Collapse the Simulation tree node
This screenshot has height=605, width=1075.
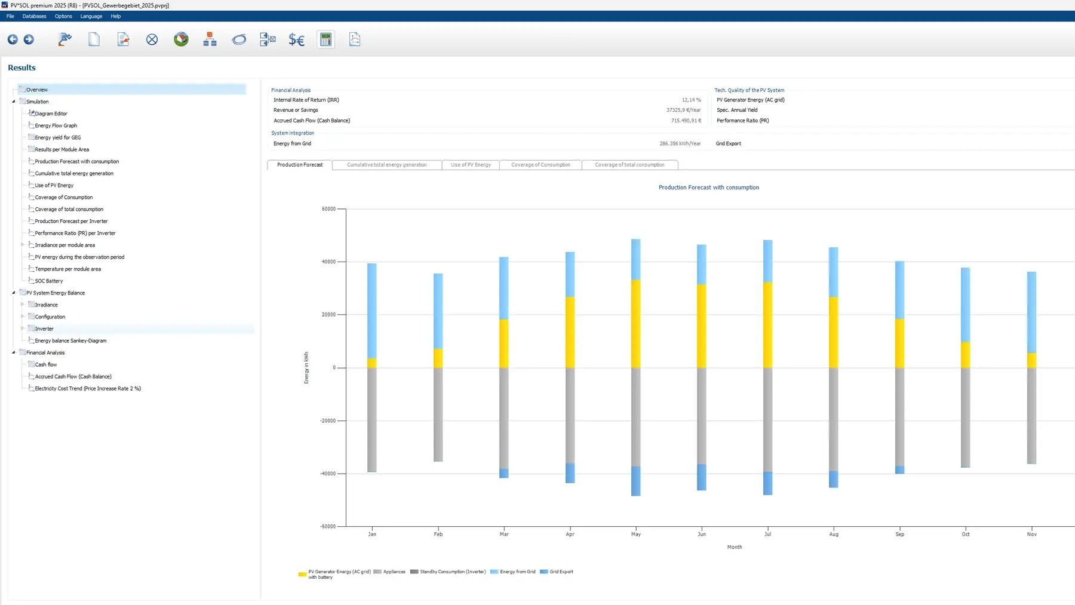point(14,102)
